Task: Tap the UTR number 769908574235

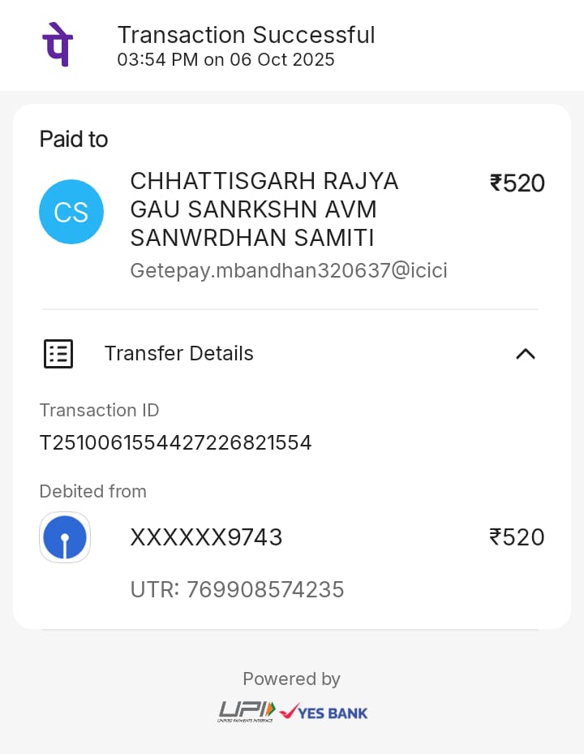Action: [237, 589]
